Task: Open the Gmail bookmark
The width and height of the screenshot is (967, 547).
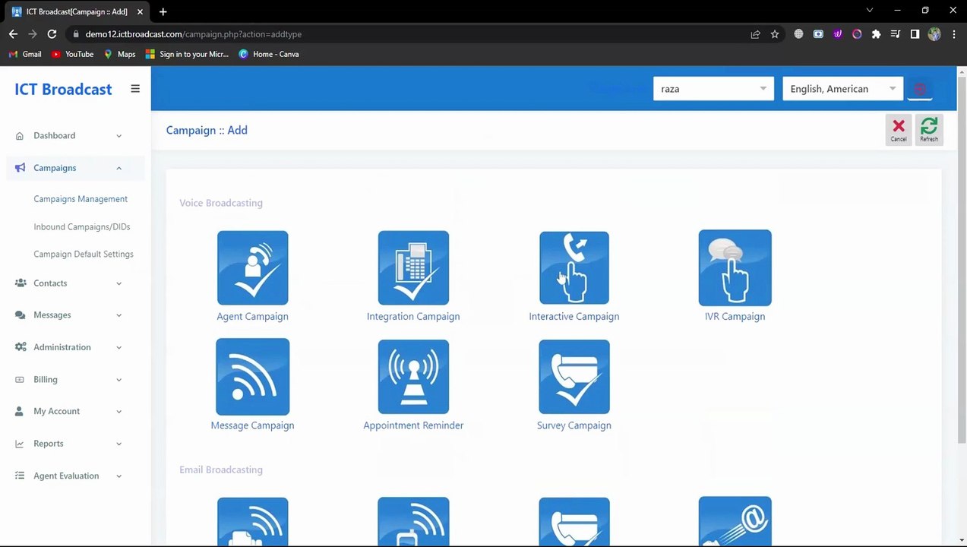Action: click(x=25, y=55)
